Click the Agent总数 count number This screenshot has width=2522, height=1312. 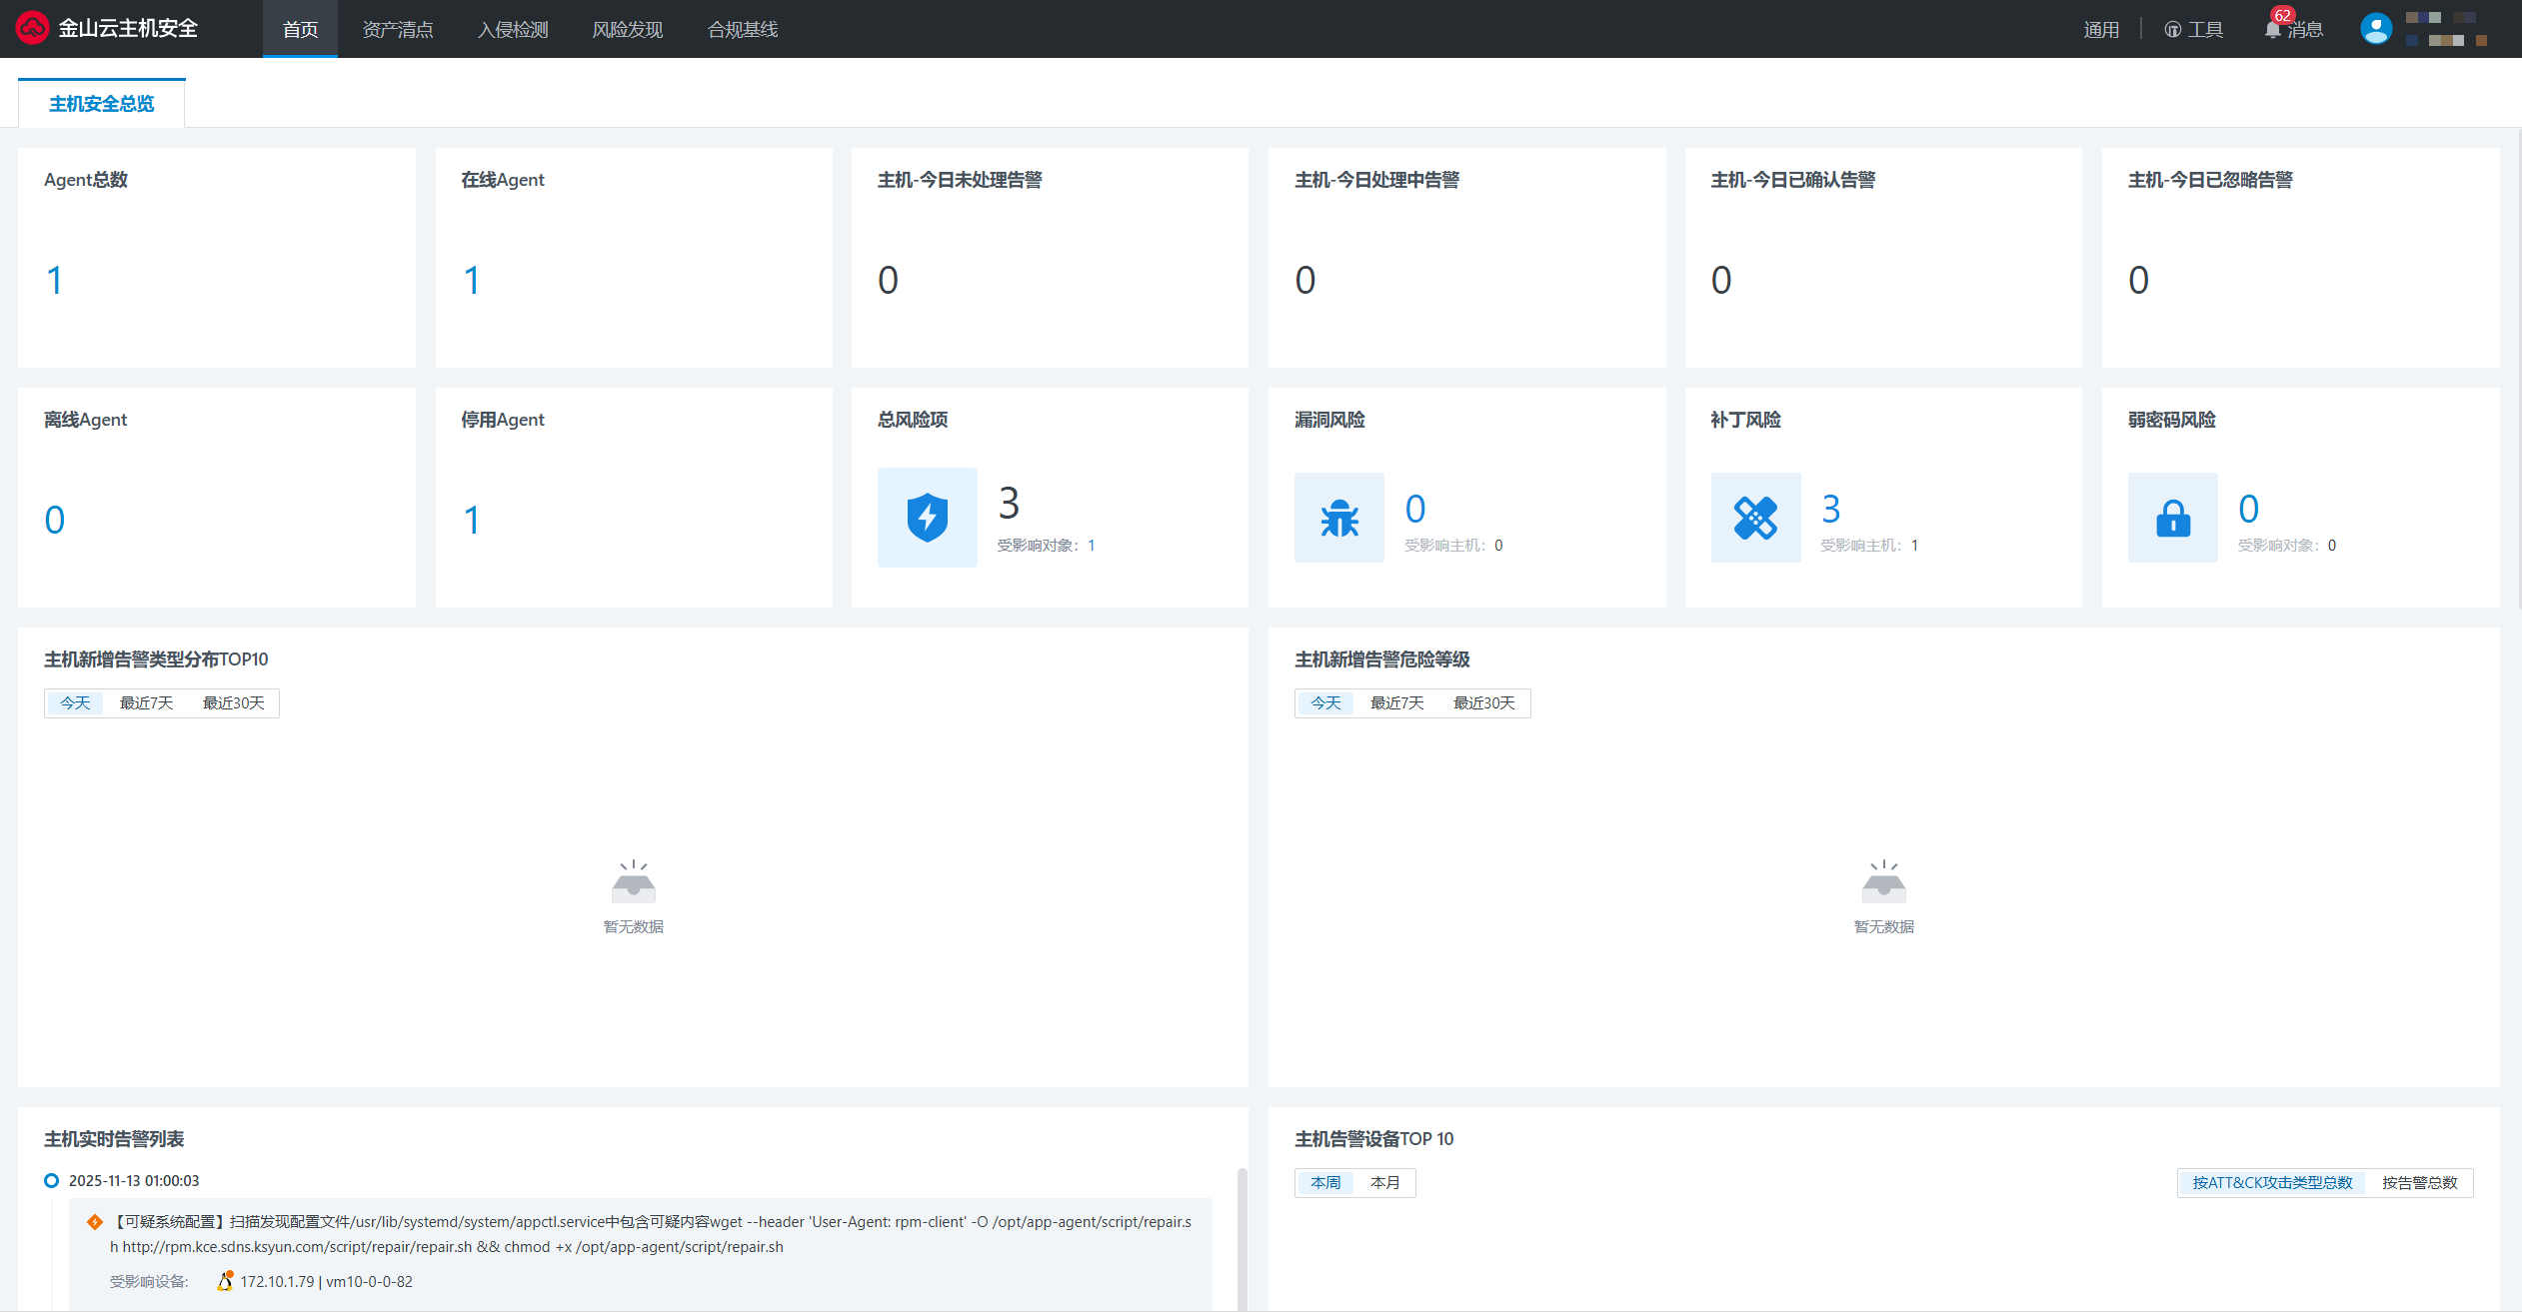(55, 281)
